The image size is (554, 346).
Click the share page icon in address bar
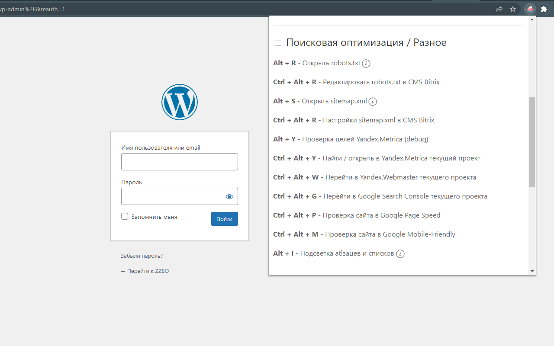(499, 9)
